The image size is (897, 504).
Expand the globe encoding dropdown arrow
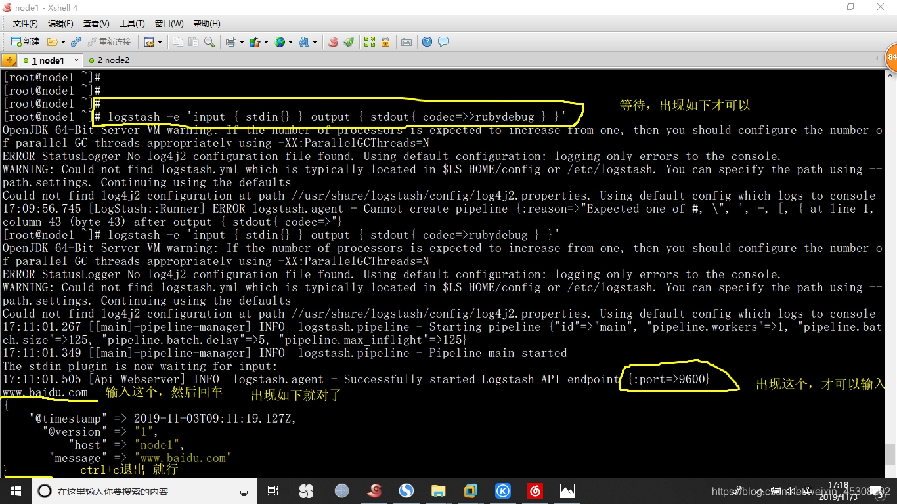pos(291,42)
